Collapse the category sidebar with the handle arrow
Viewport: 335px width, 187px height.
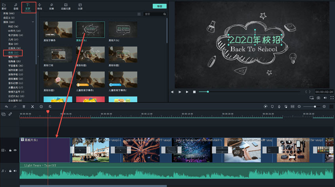tap(38, 57)
